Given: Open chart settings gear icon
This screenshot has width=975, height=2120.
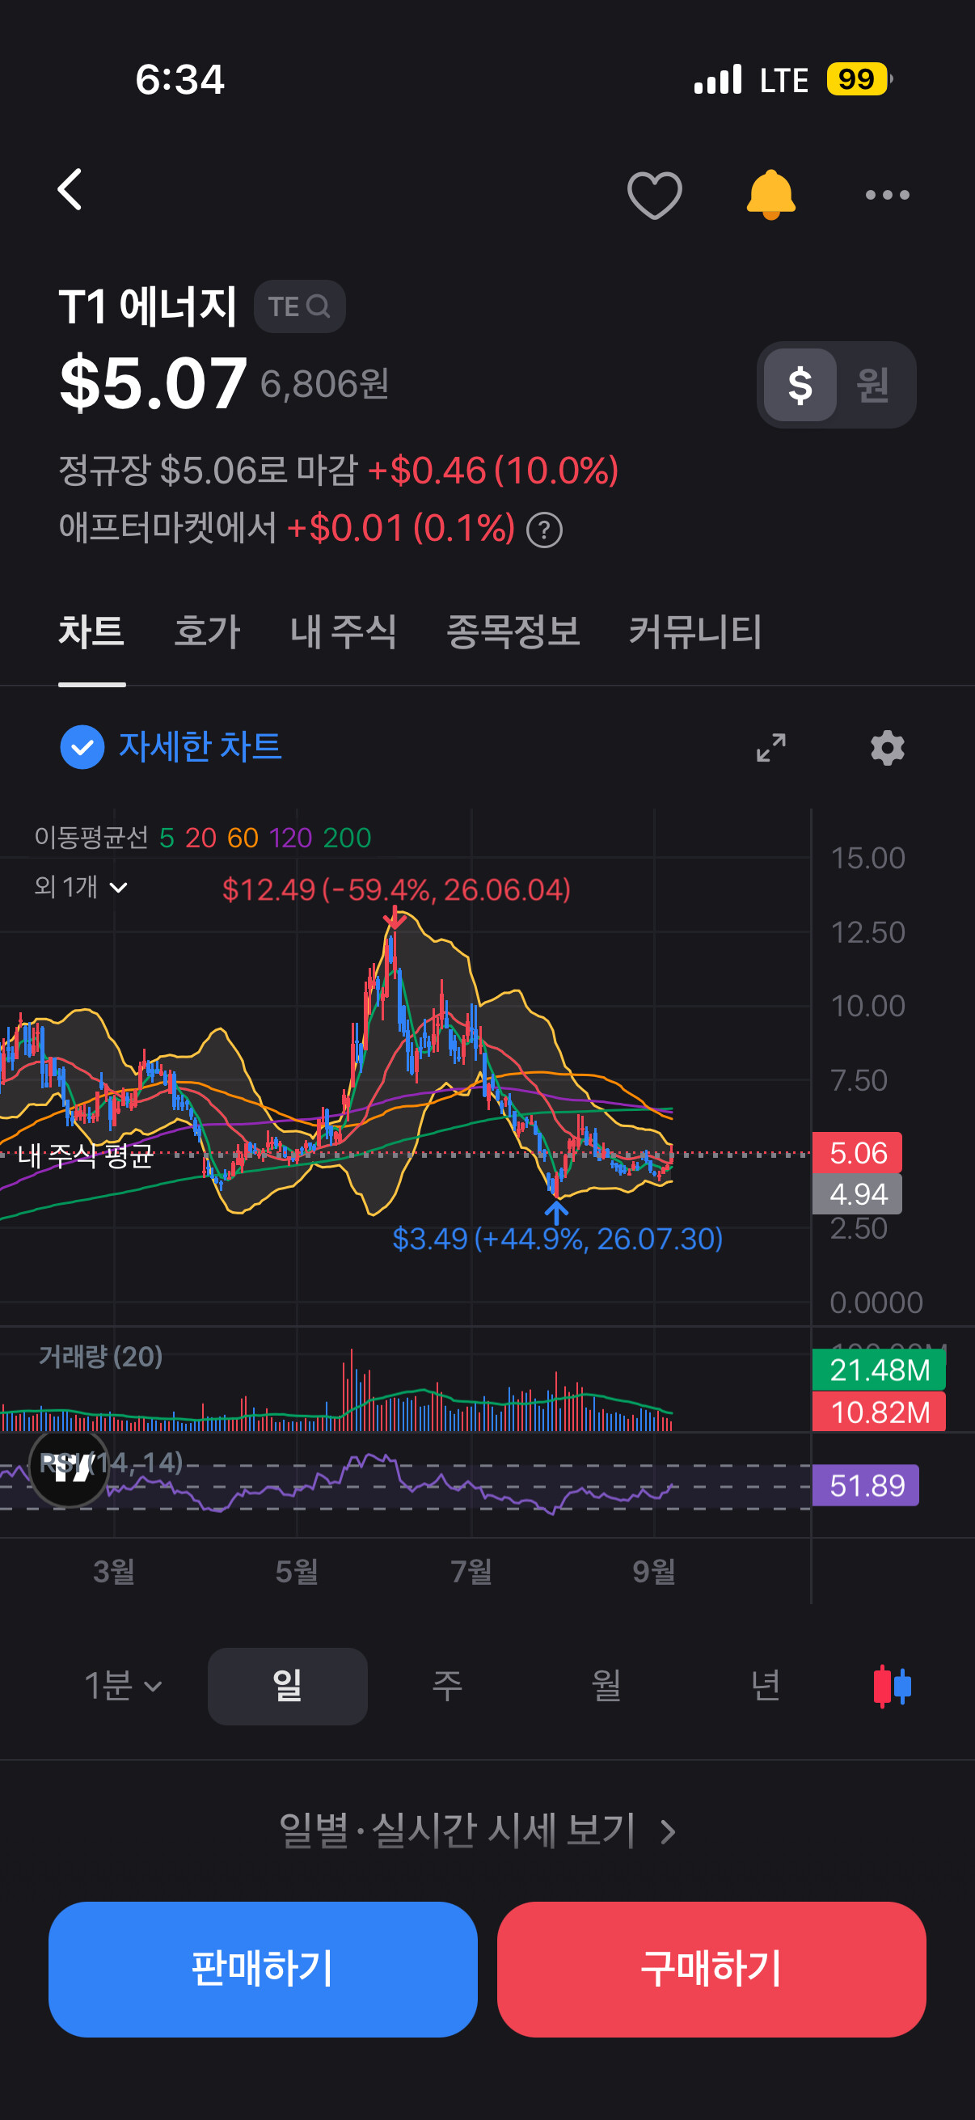Looking at the screenshot, I should pos(887,747).
